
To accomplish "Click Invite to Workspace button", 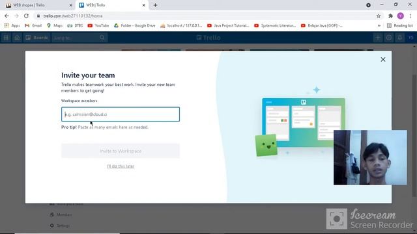I will click(121, 151).
